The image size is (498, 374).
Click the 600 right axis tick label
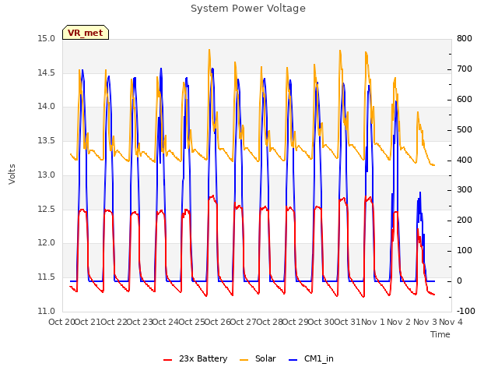pos(465,100)
